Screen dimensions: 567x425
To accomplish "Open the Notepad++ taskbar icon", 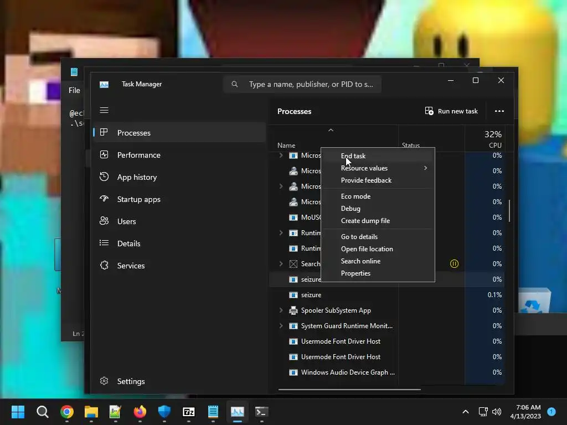I will point(115,412).
